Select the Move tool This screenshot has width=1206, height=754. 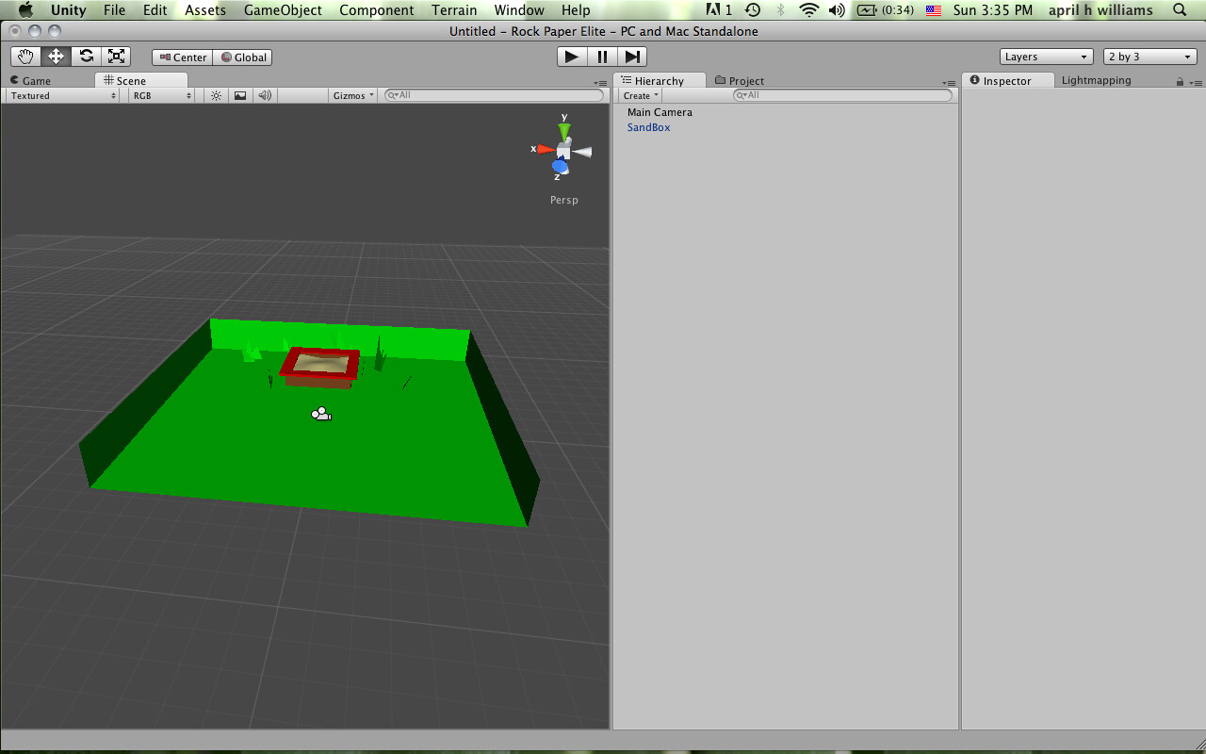(x=56, y=56)
